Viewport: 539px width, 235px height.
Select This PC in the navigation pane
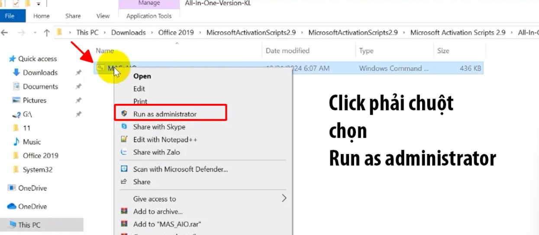tap(30, 225)
